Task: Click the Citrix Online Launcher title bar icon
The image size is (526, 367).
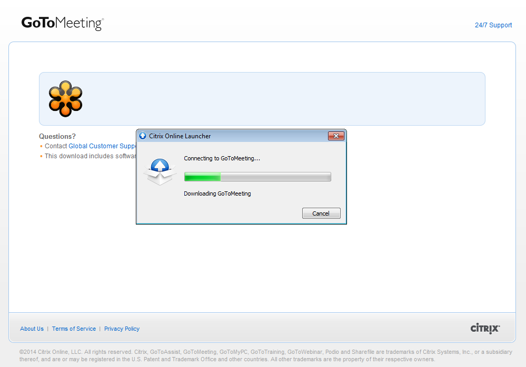Action: [x=143, y=136]
